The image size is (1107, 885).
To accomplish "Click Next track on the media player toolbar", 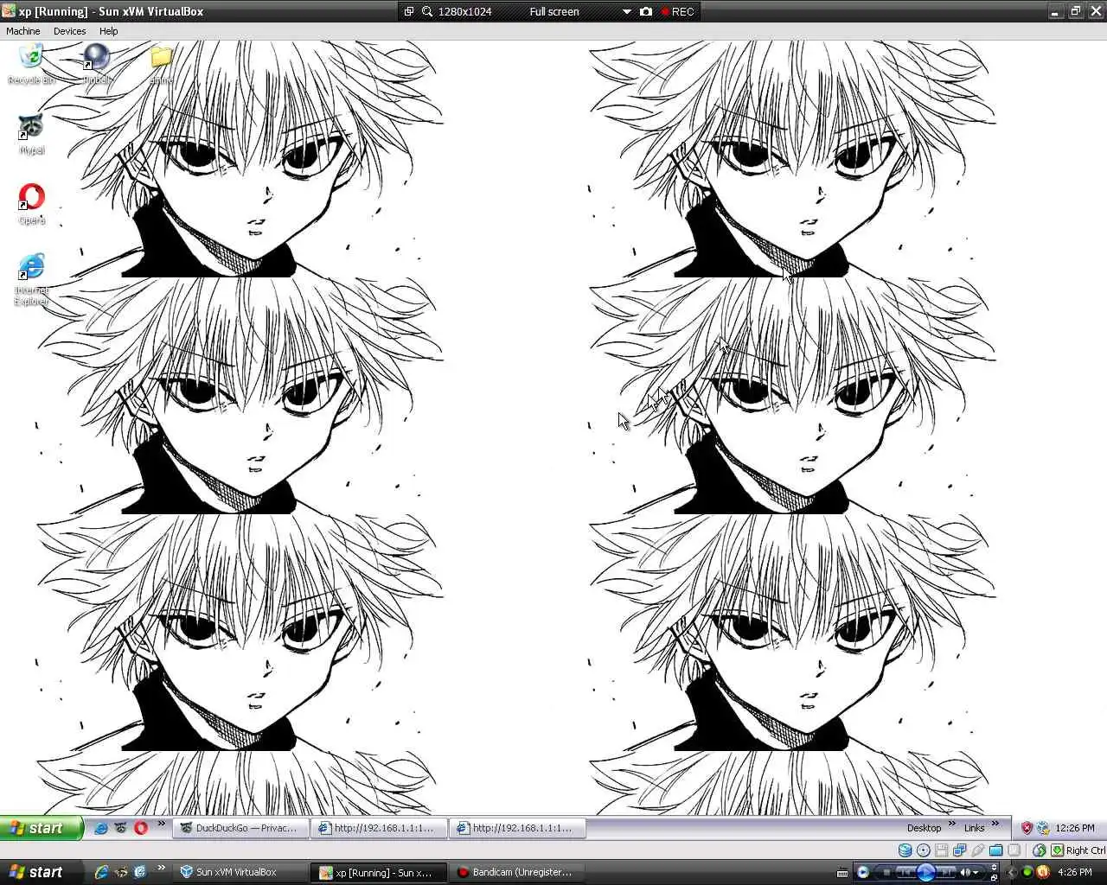I will (x=948, y=872).
